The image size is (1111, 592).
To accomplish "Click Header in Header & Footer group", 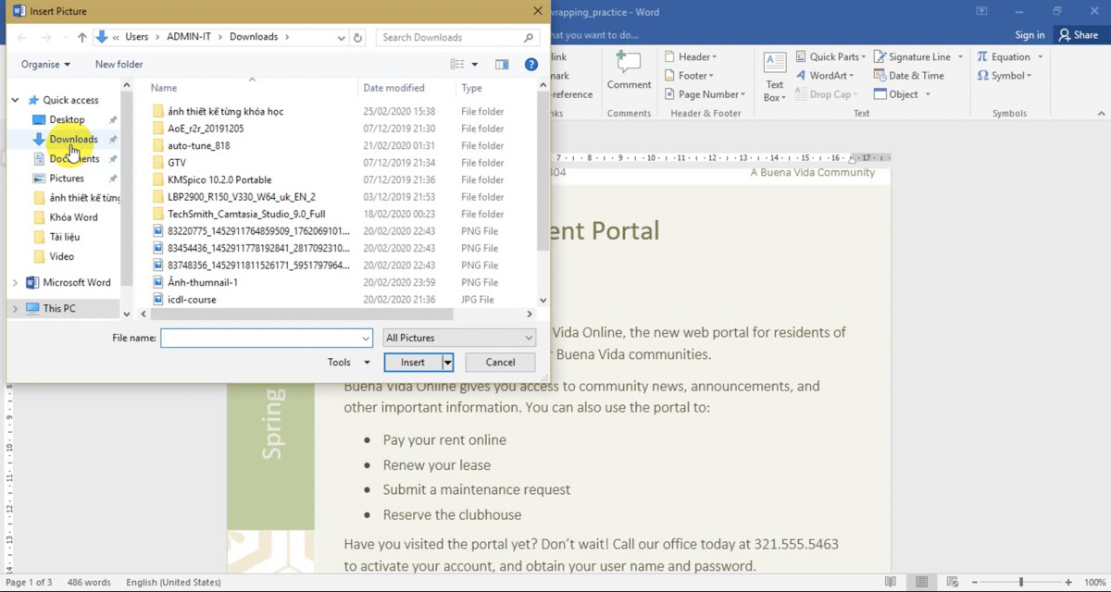I will [691, 56].
